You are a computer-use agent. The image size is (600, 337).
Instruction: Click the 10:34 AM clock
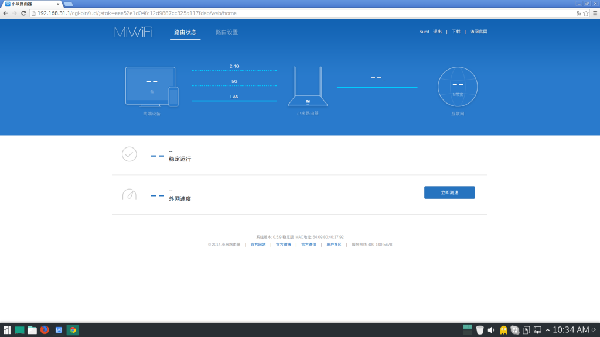(571, 330)
